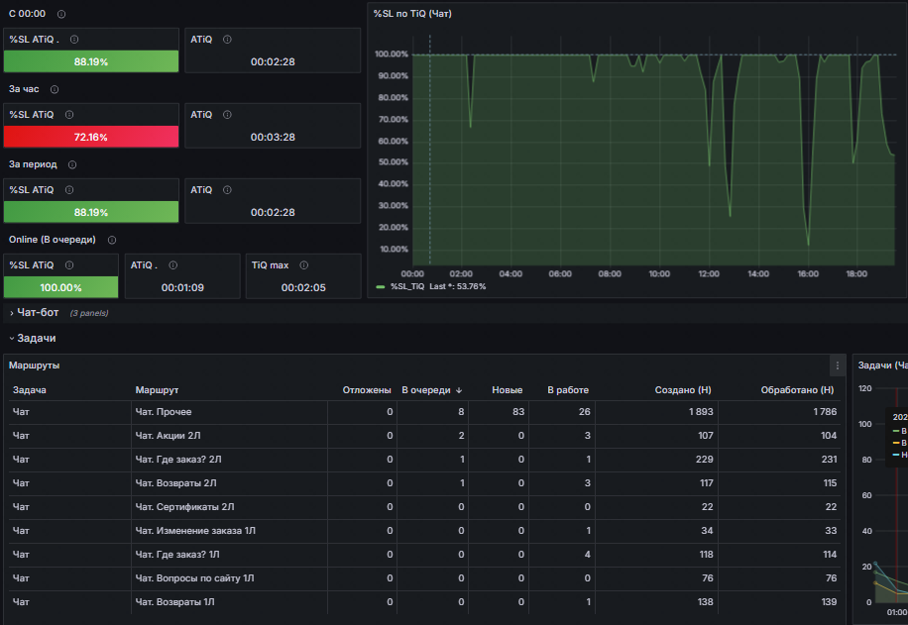Select the 'Чат. Прочее' table row cell
This screenshot has width=908, height=625.
(x=164, y=412)
